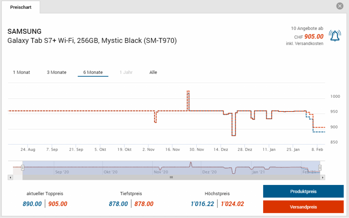The width and height of the screenshot is (349, 218).
Task: Show the Alle time range
Action: point(153,72)
